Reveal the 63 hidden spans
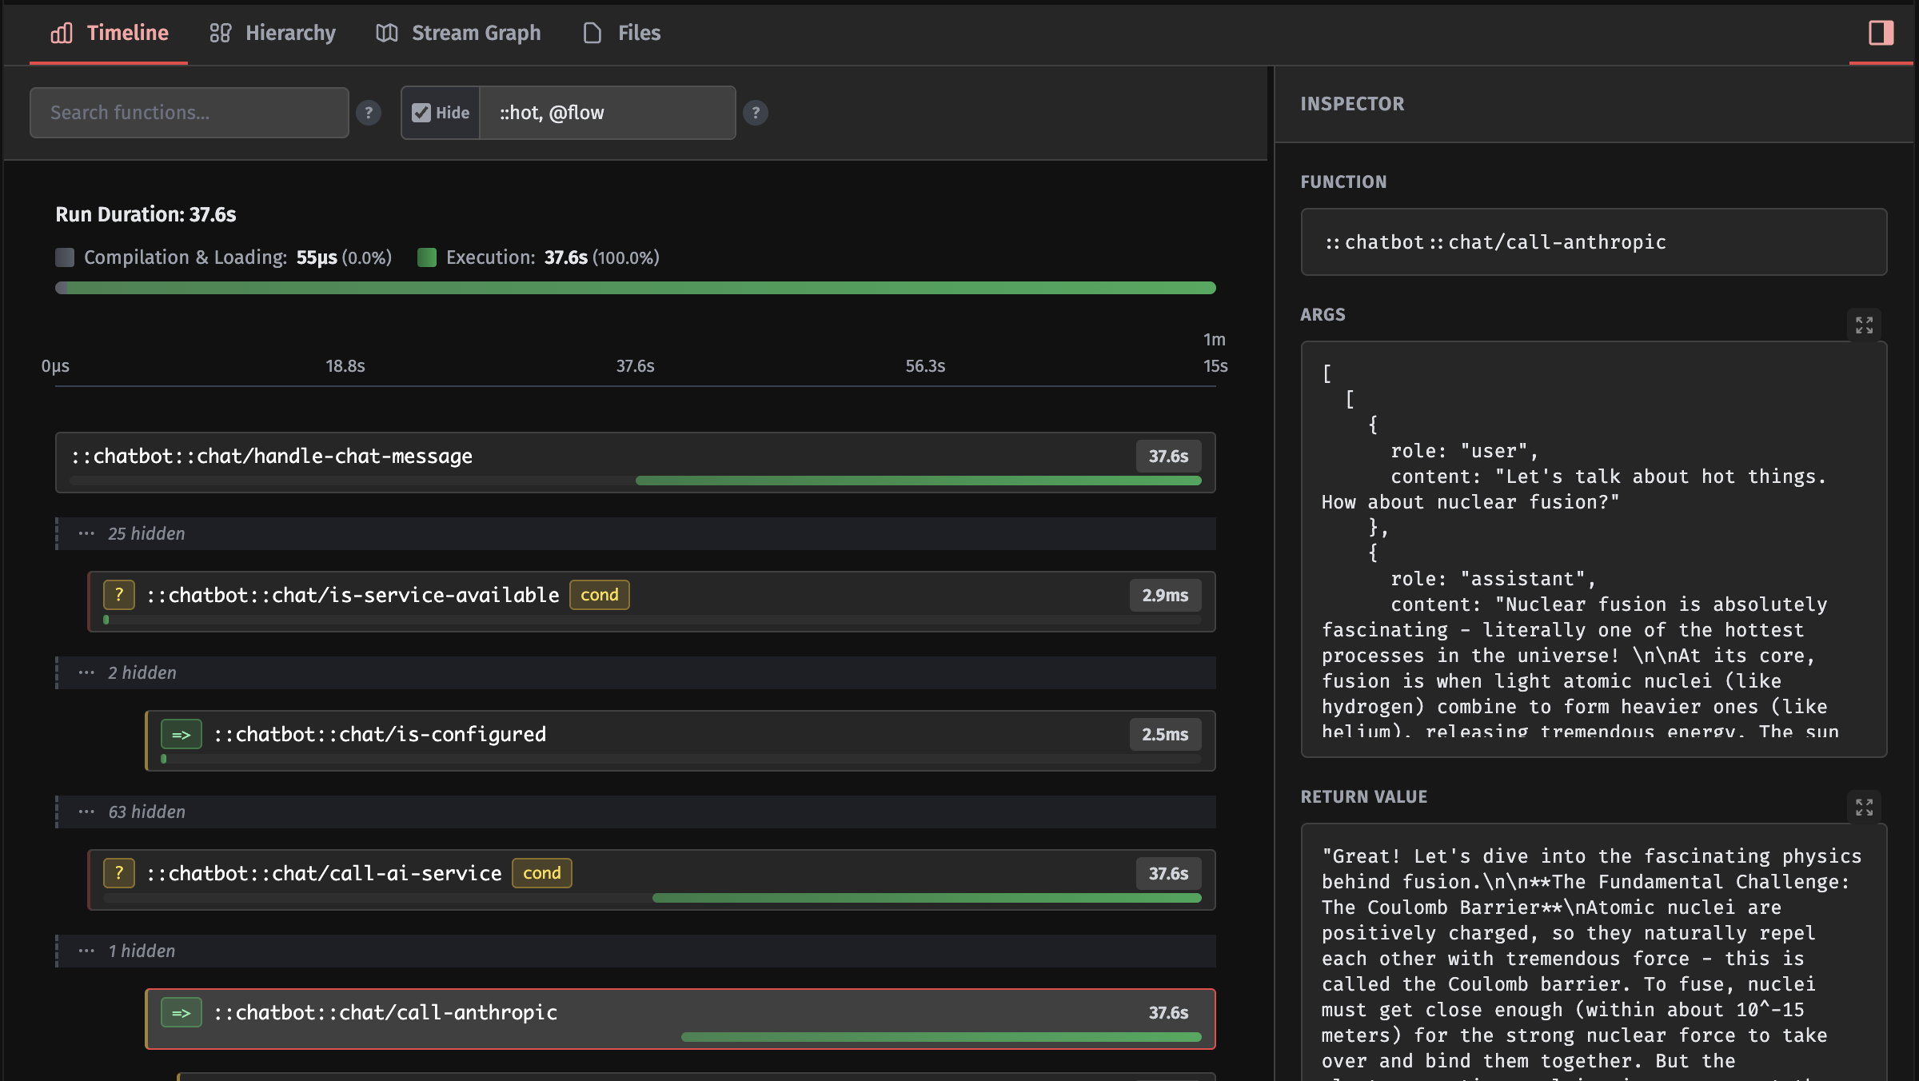 [x=146, y=812]
